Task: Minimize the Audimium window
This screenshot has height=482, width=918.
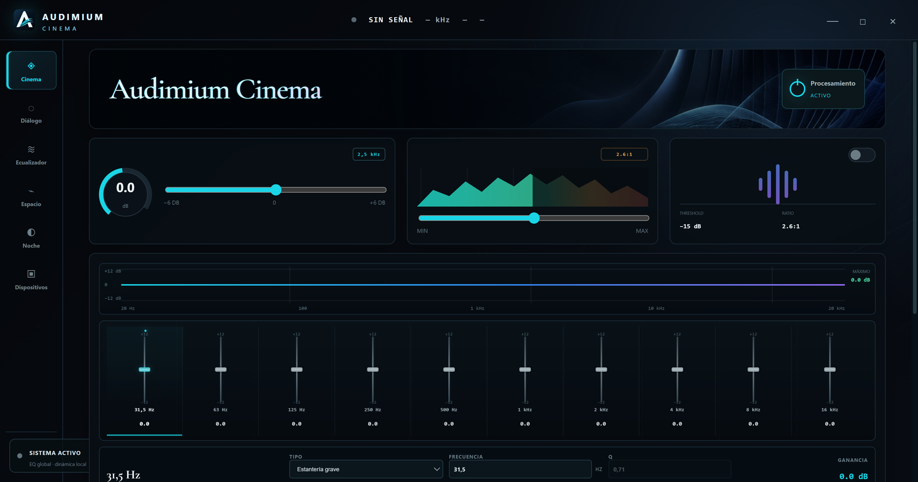Action: pos(833,21)
